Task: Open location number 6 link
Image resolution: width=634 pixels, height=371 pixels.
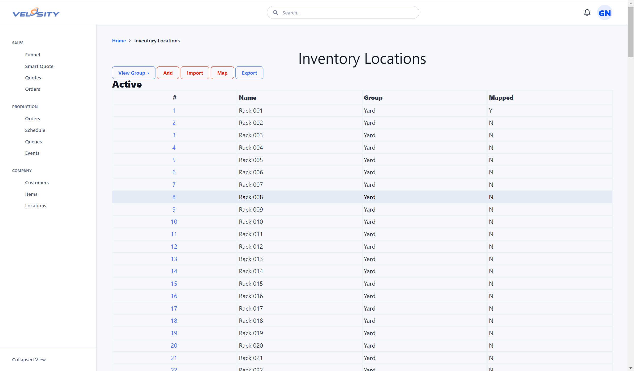Action: coord(174,172)
